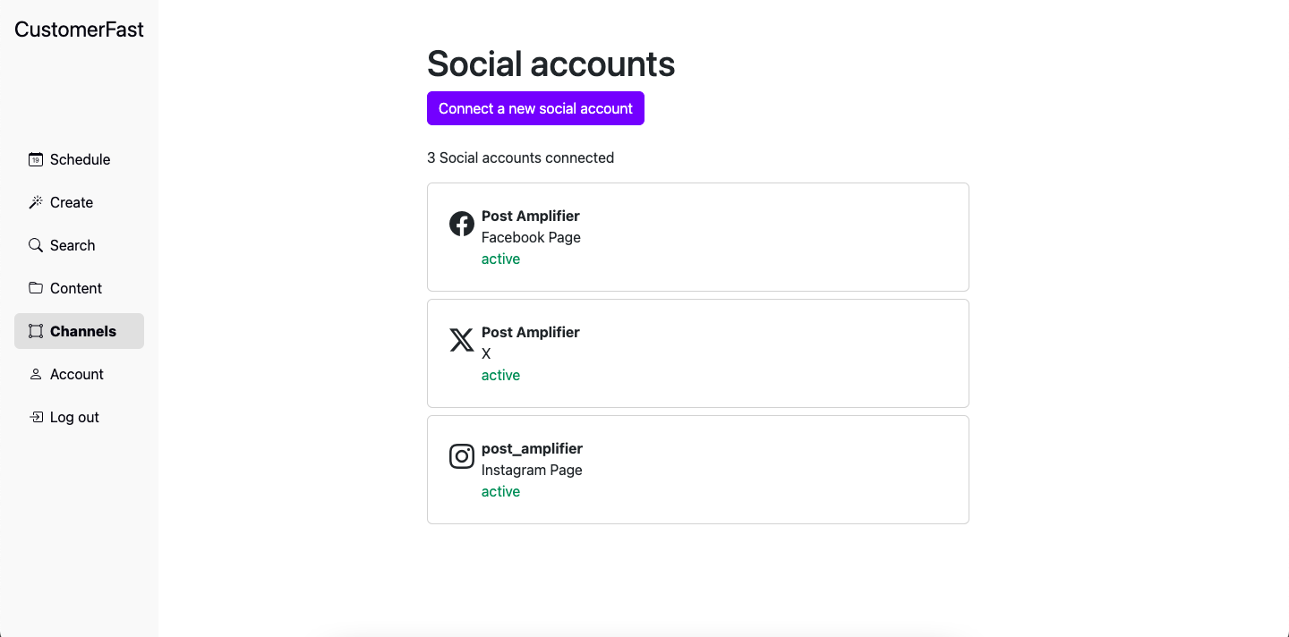This screenshot has height=637, width=1289.
Task: Click the Log out arrow icon
Action: pyautogui.click(x=36, y=417)
